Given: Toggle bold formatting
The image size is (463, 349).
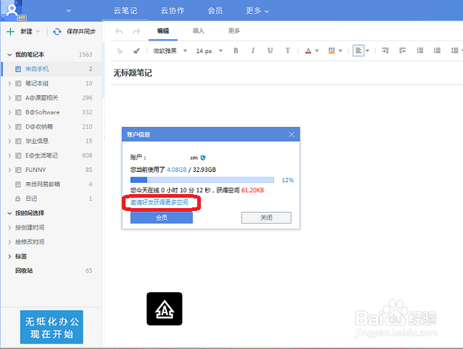Looking at the screenshot, I should (x=236, y=51).
